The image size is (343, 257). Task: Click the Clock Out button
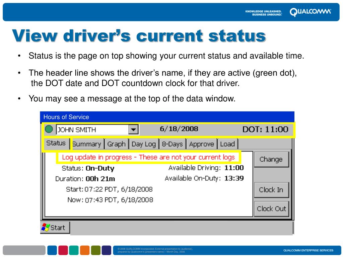pos(271,209)
